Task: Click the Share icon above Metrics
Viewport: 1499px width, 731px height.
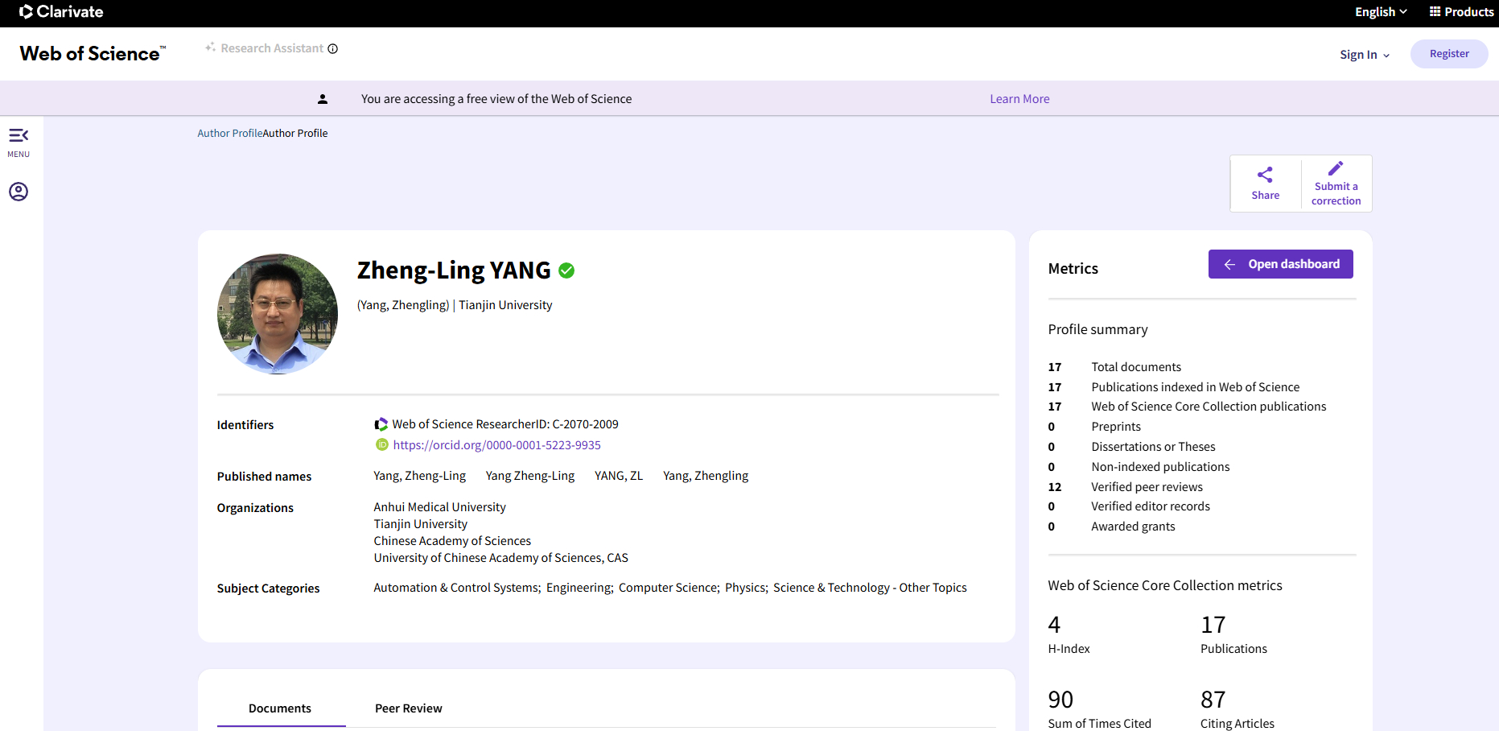Action: pyautogui.click(x=1265, y=173)
